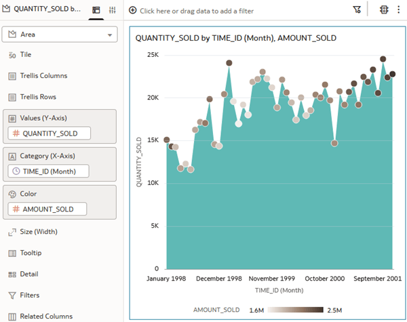Select the QUANTITY_SOLD measure pill

tap(50, 134)
